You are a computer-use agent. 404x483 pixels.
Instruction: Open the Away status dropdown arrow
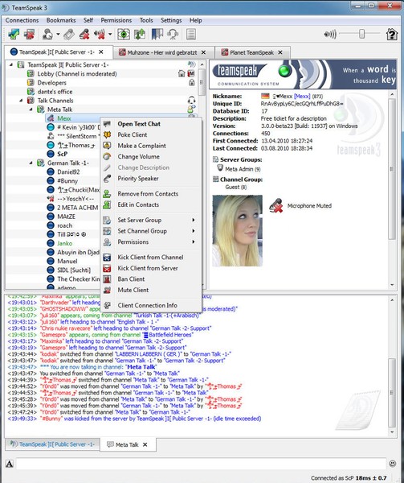(58, 34)
